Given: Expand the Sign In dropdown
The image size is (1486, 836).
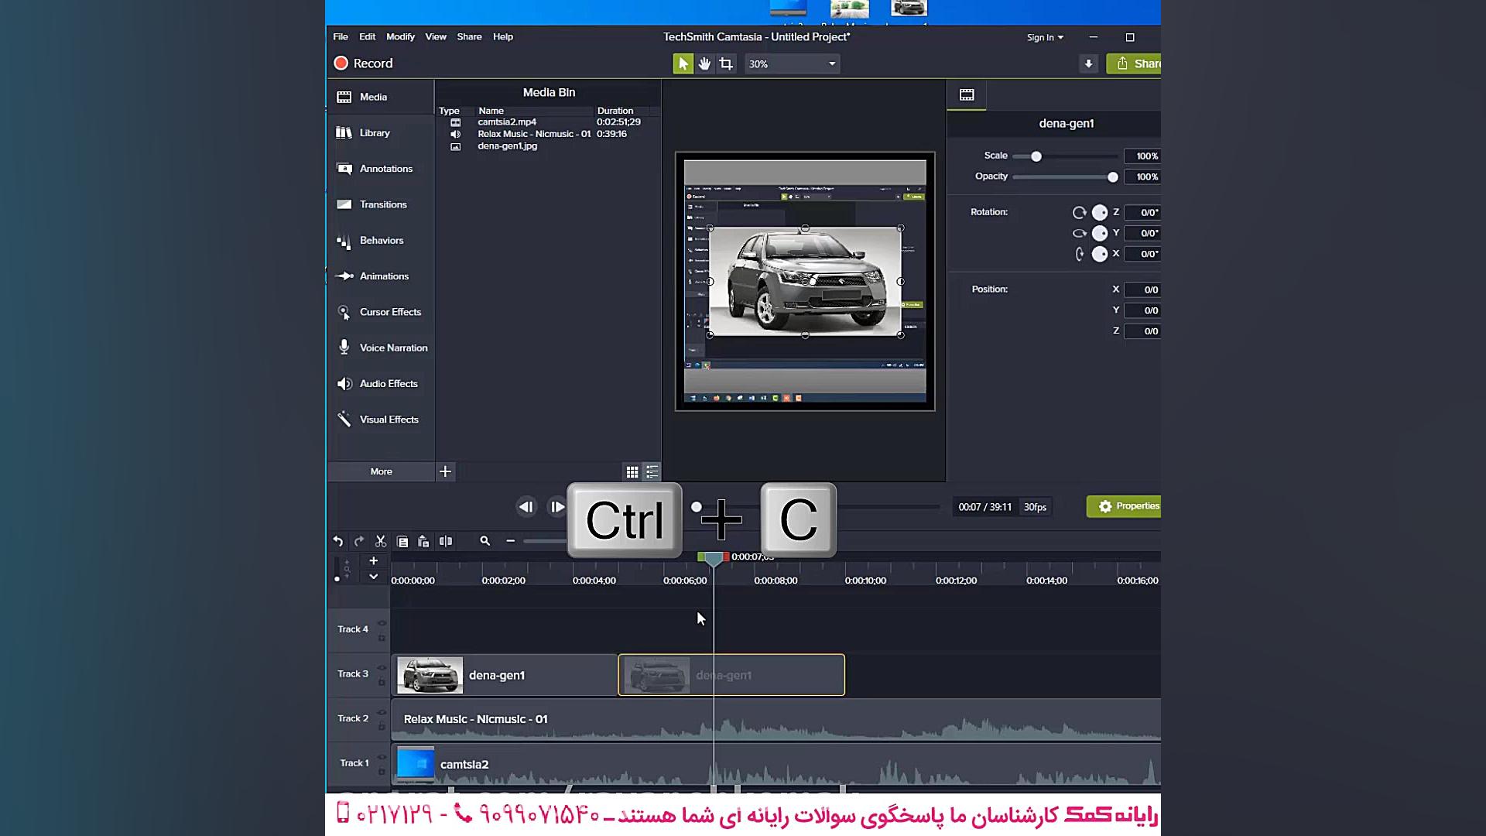Looking at the screenshot, I should 1045,37.
